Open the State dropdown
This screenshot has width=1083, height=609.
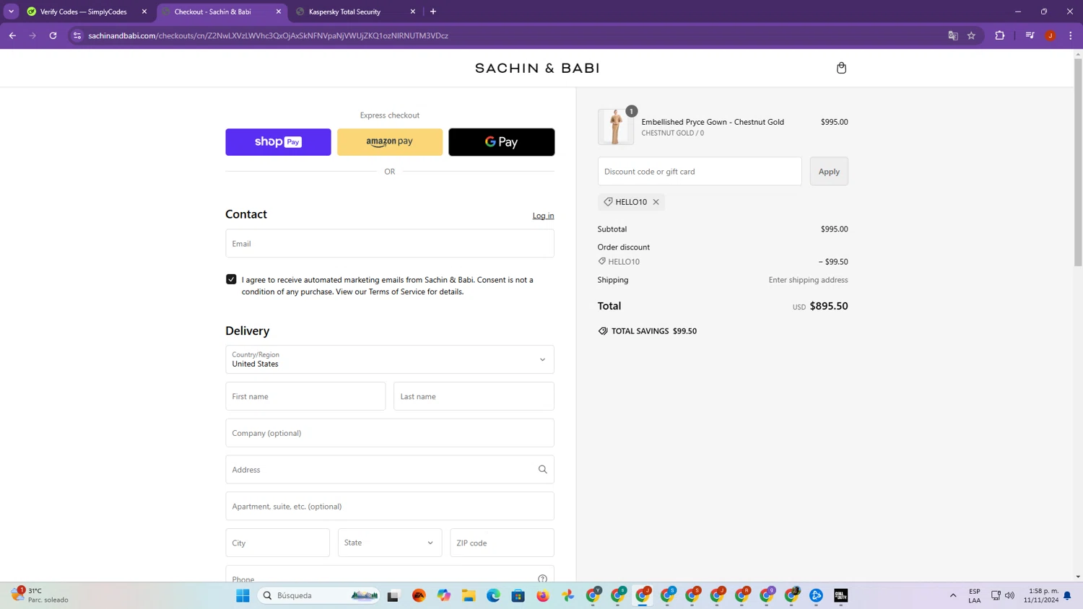[x=390, y=543]
